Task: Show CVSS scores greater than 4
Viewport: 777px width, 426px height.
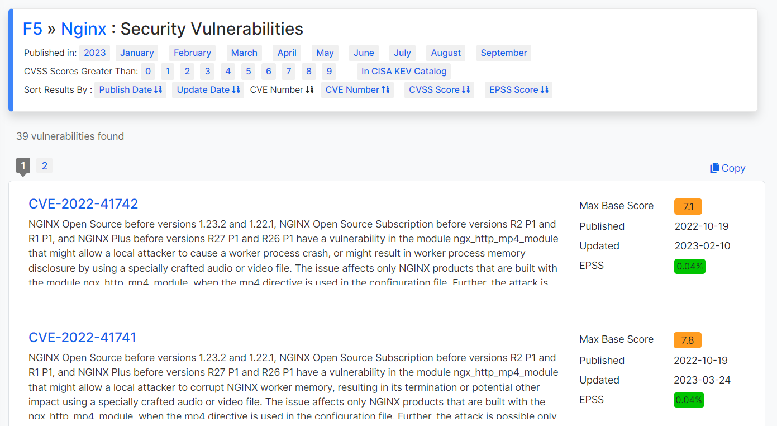Action: 228,71
